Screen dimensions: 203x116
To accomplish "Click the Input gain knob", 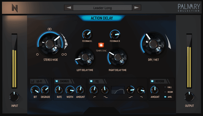I will coord(14,97).
